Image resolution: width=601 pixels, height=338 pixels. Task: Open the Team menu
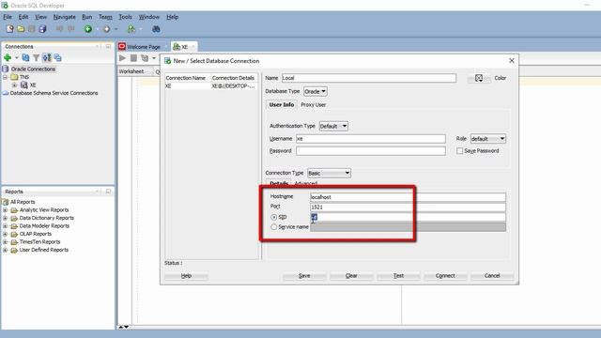point(105,17)
